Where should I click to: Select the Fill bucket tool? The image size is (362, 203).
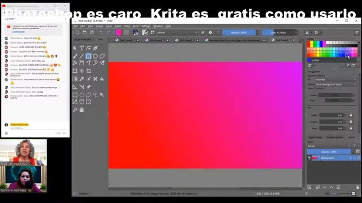102,79
